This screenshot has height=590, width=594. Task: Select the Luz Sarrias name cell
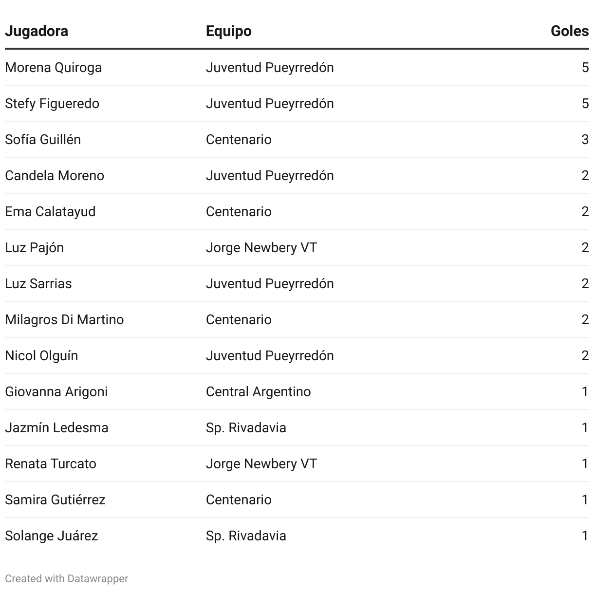38,283
